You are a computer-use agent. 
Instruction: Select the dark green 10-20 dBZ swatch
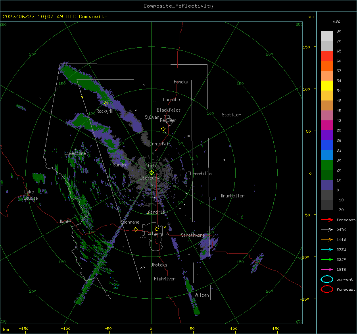click(x=327, y=175)
